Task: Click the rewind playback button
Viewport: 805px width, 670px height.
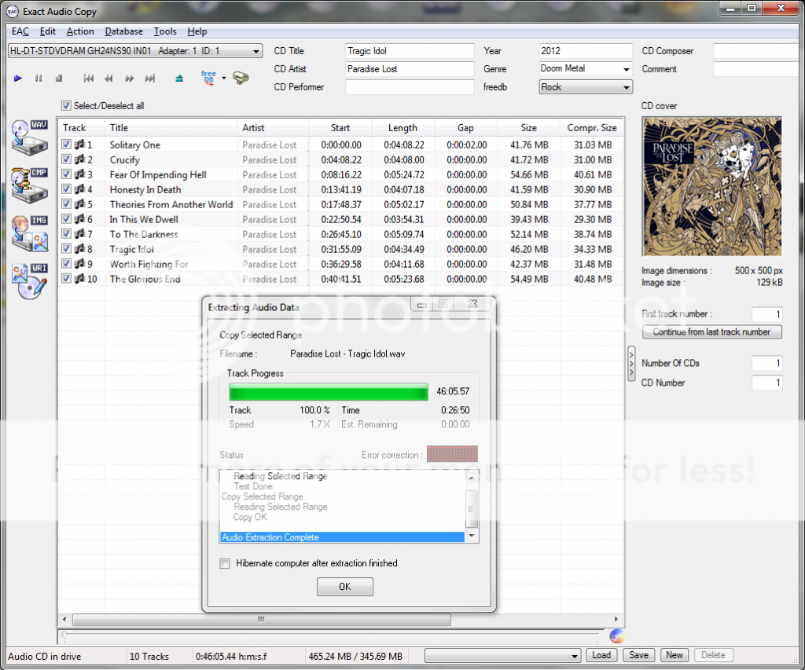Action: coord(108,79)
